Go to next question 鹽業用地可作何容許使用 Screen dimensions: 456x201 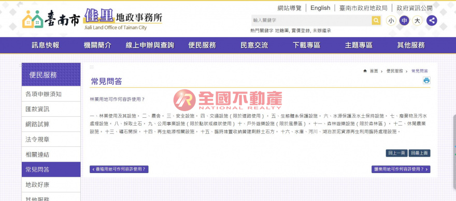point(401,169)
